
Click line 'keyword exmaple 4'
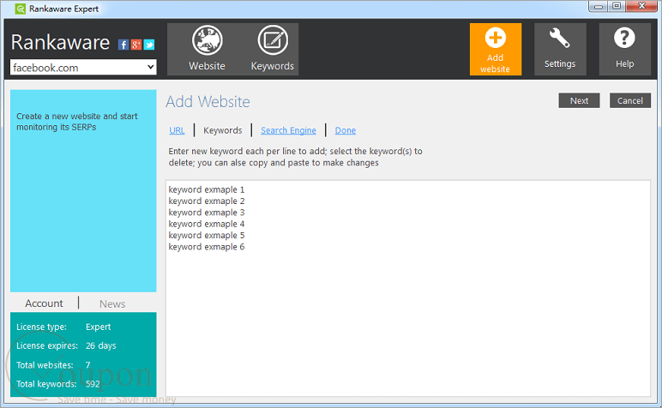pyautogui.click(x=207, y=224)
